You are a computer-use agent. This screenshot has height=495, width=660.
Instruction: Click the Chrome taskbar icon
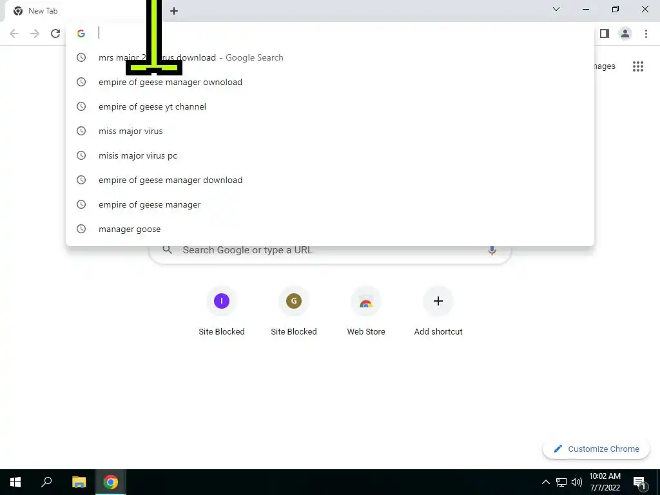[x=111, y=482]
